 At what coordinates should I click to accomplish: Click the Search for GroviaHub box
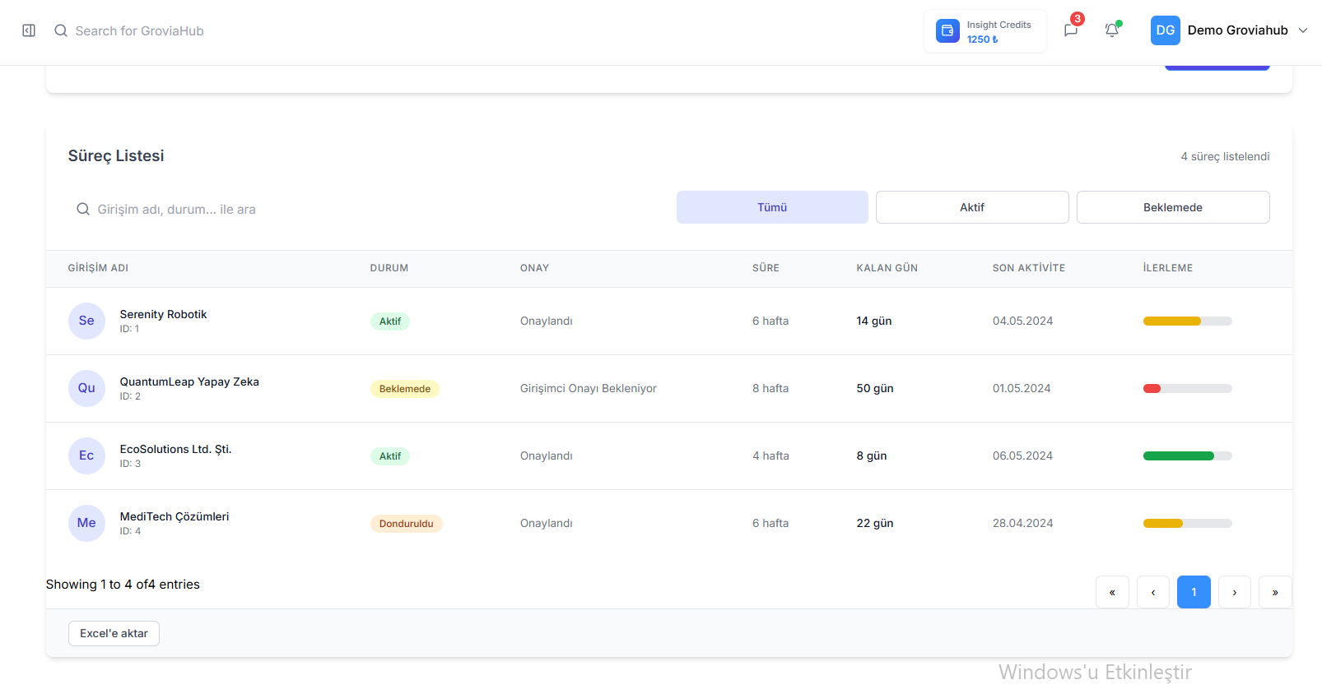[x=140, y=31]
